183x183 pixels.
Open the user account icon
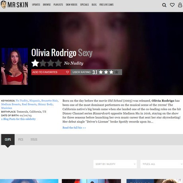click(x=180, y=5)
